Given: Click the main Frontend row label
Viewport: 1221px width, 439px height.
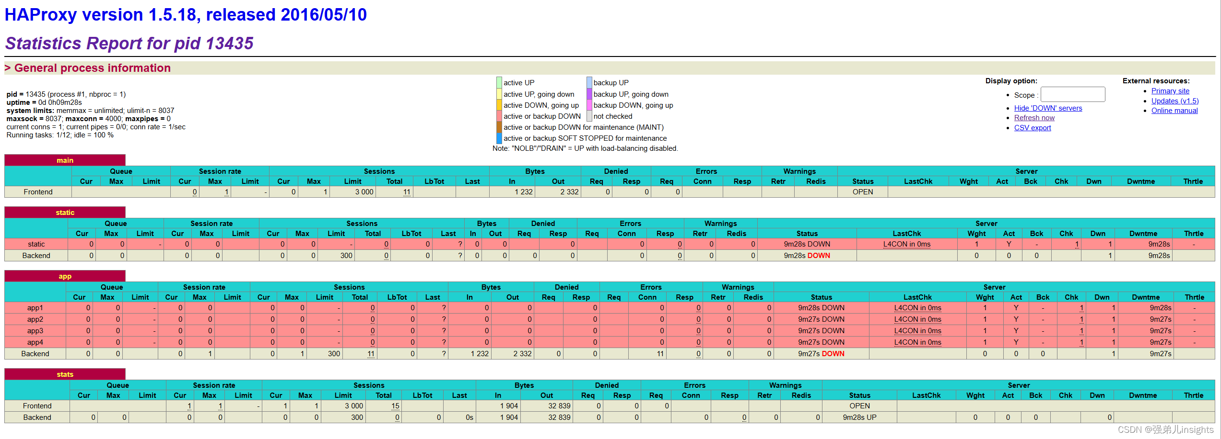Looking at the screenshot, I should [x=38, y=192].
